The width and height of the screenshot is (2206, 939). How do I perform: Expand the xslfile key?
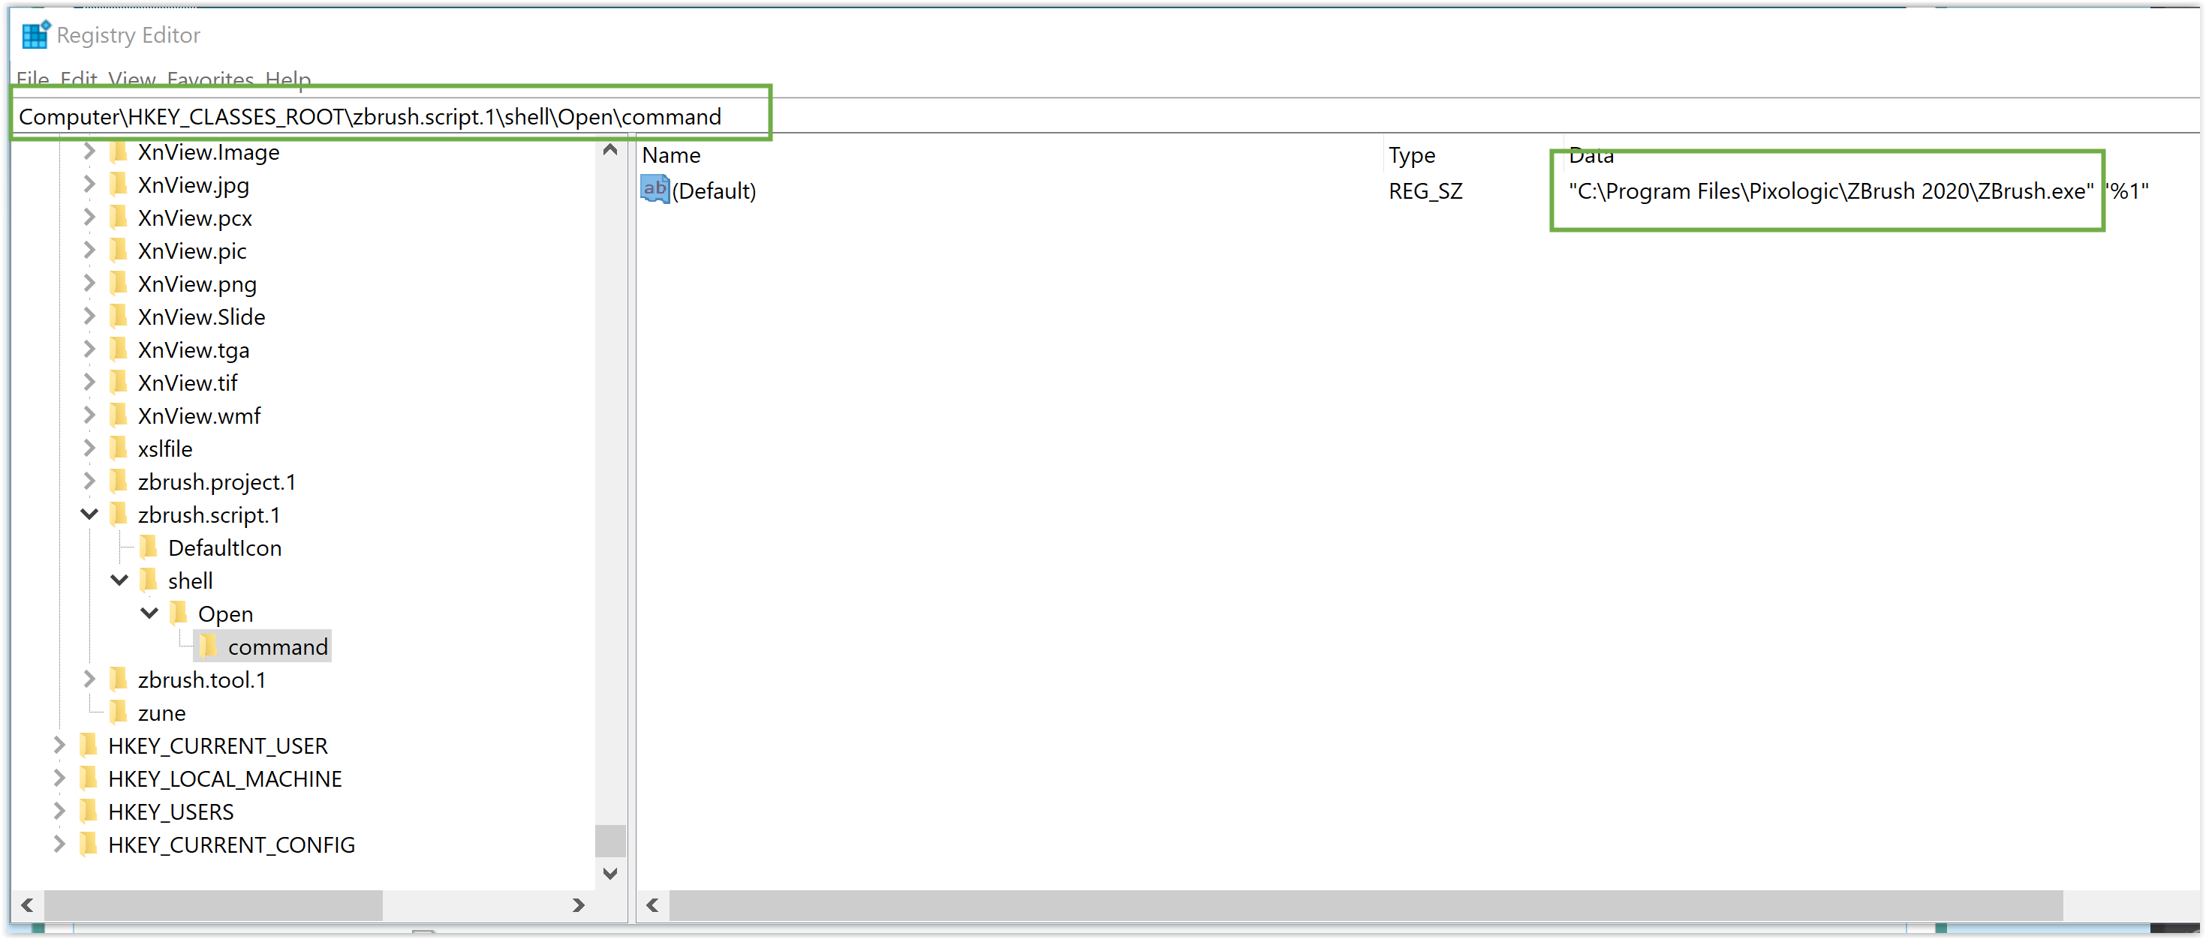tap(89, 448)
